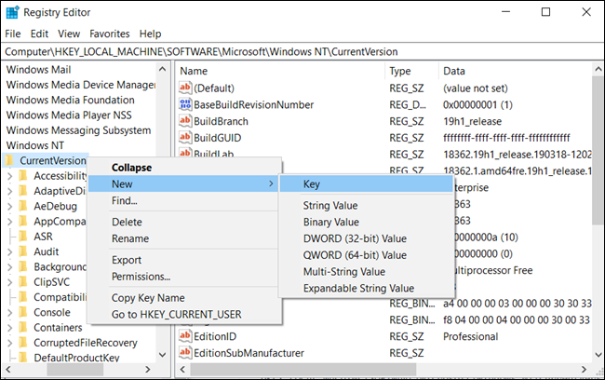Screen dimensions: 605x380
Task: Click the AeDebug folder icon
Action: (x=23, y=206)
